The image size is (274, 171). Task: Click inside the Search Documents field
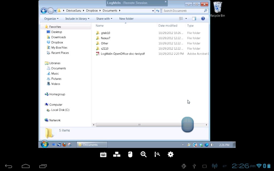pyautogui.click(x=184, y=11)
